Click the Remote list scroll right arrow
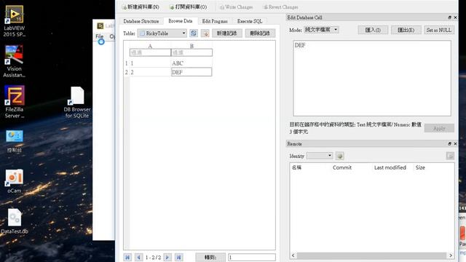Viewport: 466px width, 262px height. 451,255
